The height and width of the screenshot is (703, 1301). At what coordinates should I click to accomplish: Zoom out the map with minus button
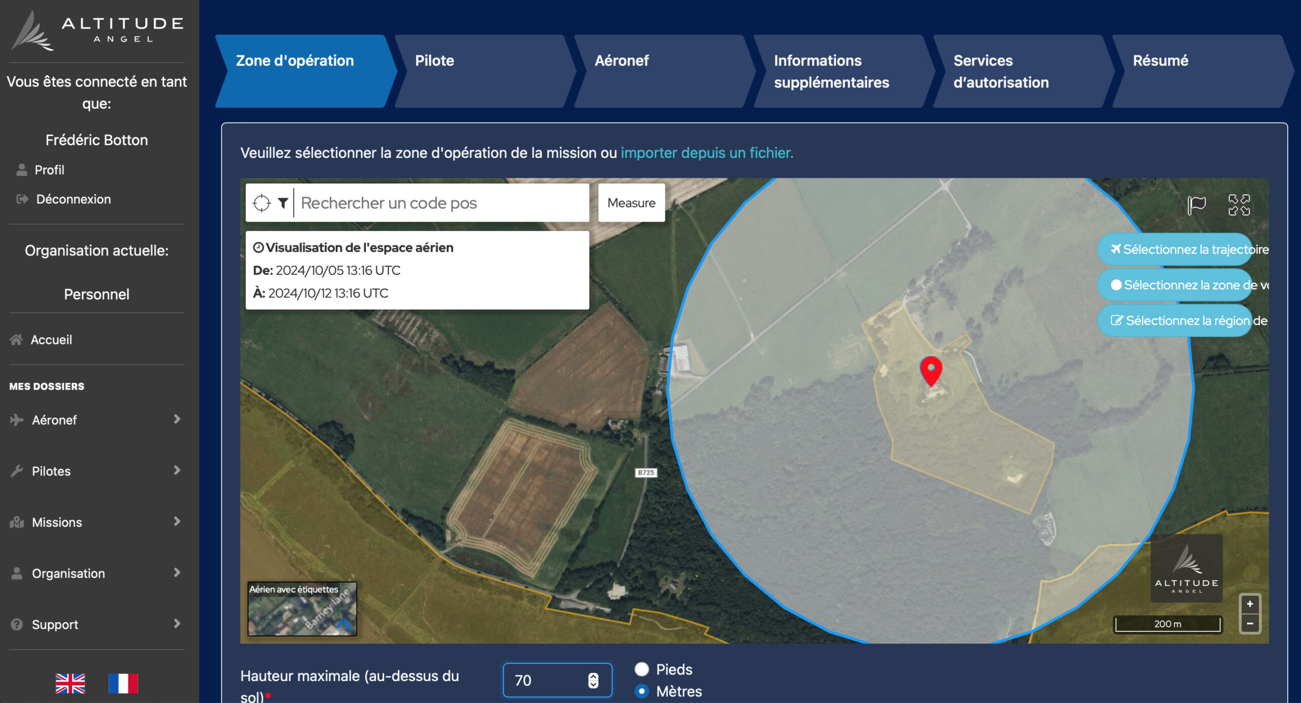[x=1250, y=623]
